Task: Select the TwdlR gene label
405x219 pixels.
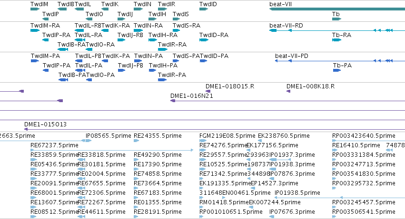Action: (167, 4)
